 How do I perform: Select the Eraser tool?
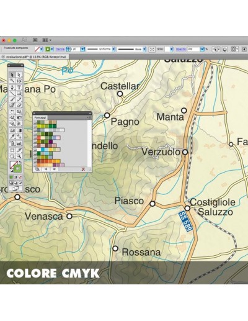point(19,105)
